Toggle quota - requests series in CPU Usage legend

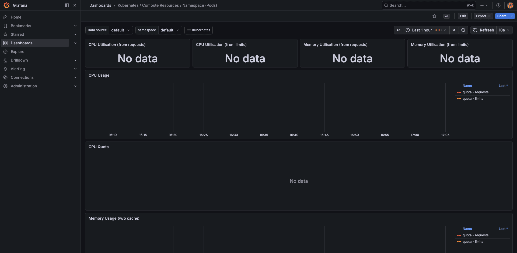click(x=476, y=92)
